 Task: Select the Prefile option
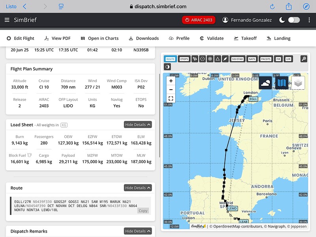(x=179, y=38)
